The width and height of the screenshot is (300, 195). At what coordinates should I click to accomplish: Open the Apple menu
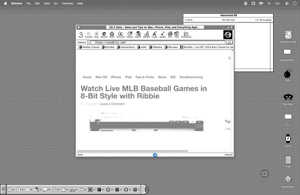coord(6,3)
